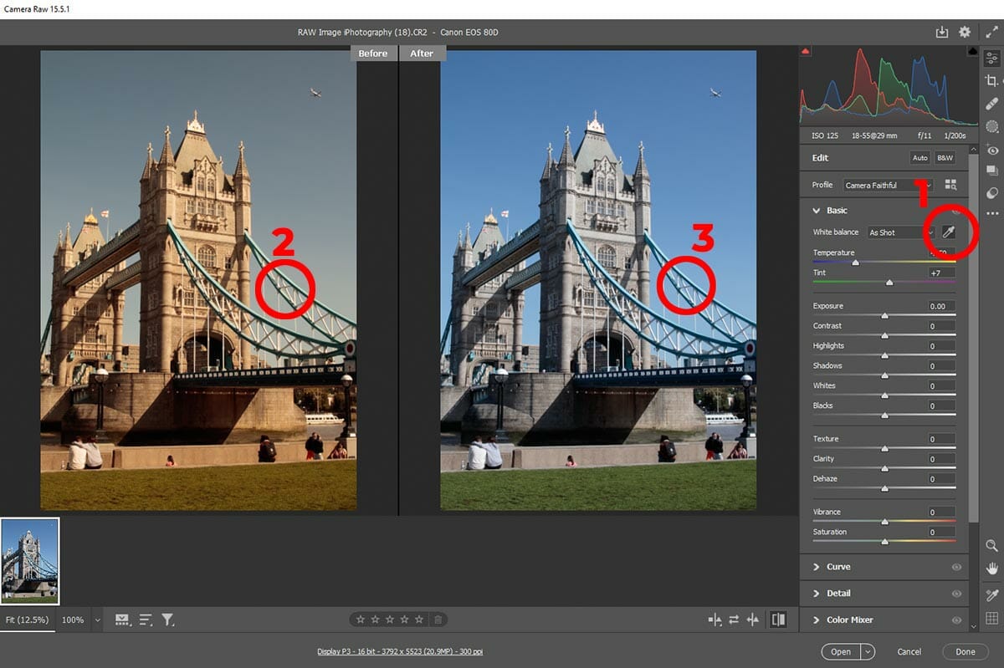Screen dimensions: 1004x668
Task: Toggle visibility of the Detail panel
Action: pos(956,594)
